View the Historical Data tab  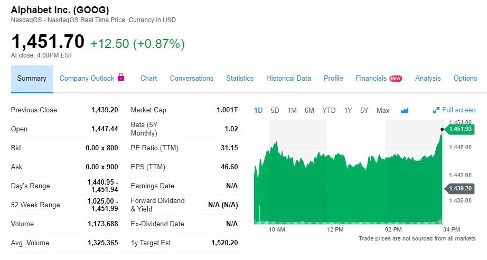point(288,79)
